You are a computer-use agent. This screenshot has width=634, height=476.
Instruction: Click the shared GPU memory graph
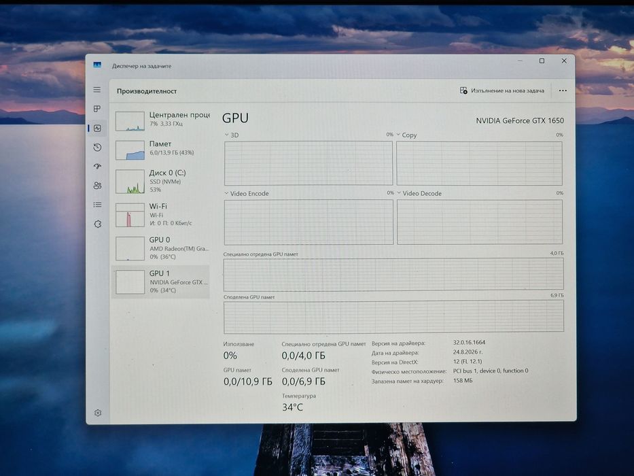(x=393, y=317)
